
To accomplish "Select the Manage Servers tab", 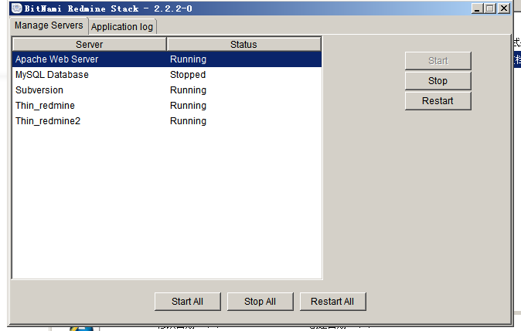I will point(49,25).
